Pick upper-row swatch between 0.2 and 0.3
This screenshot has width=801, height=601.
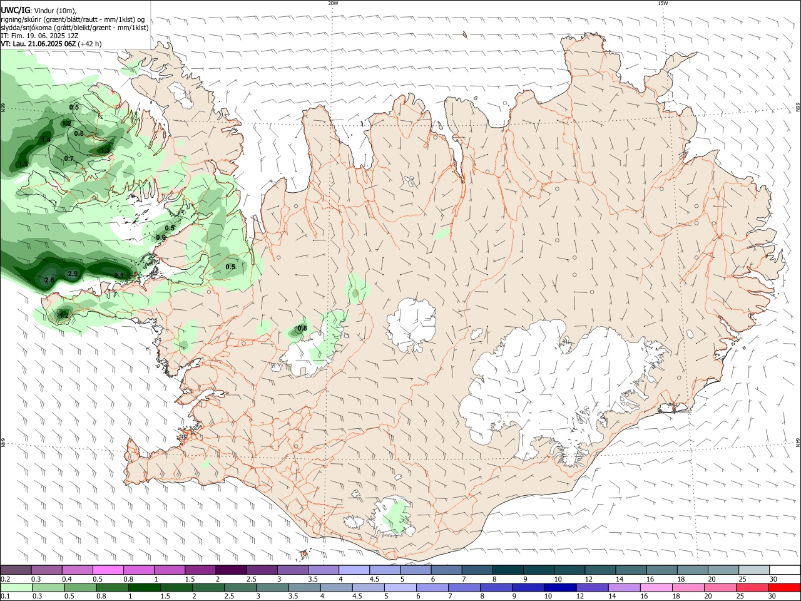pos(16,570)
